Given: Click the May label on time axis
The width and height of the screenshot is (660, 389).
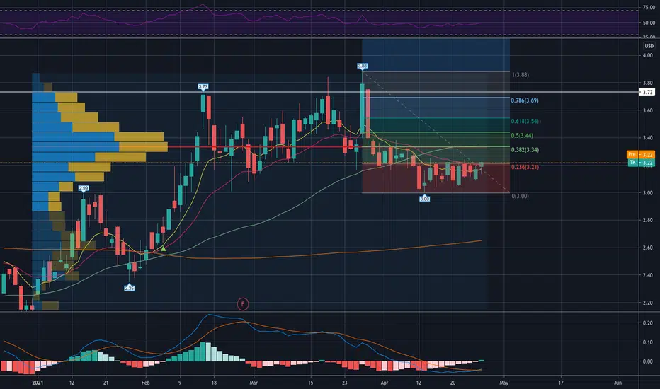Looking at the screenshot, I should (503, 383).
